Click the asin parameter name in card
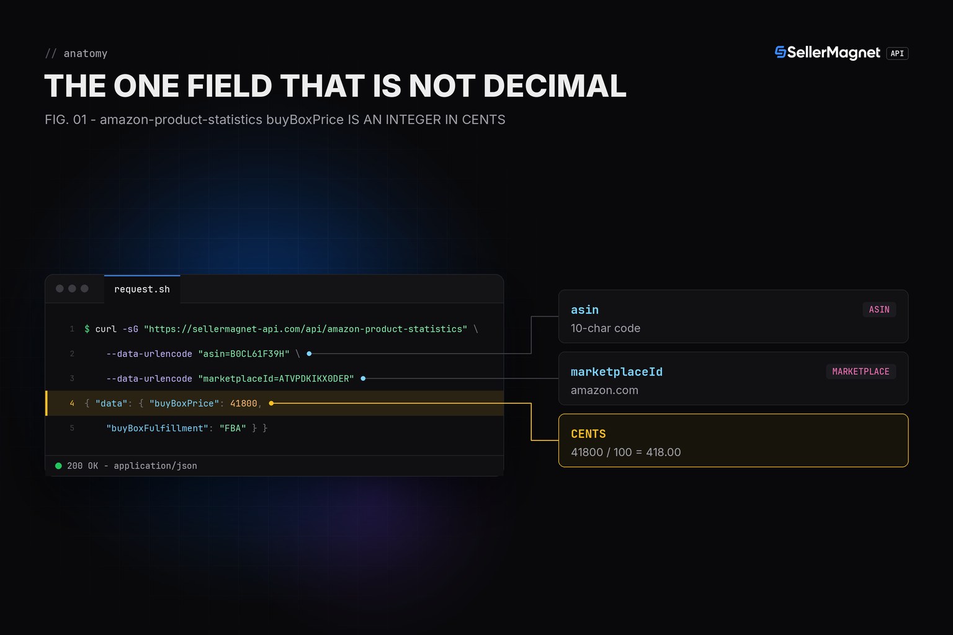 (x=584, y=309)
